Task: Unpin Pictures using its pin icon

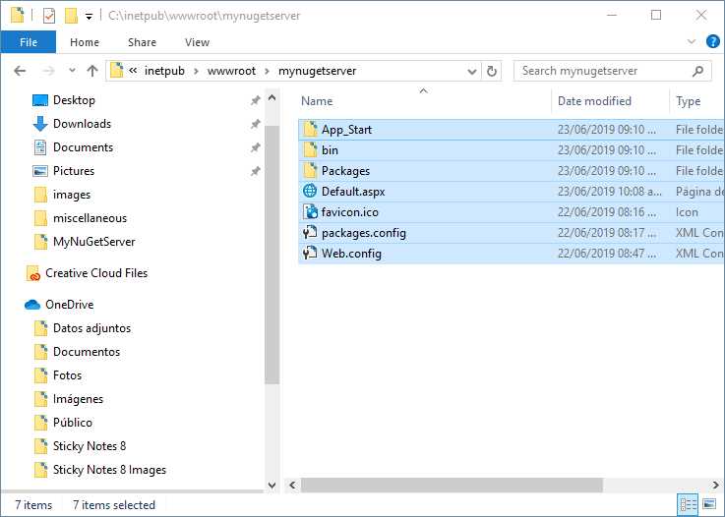Action: pos(255,171)
